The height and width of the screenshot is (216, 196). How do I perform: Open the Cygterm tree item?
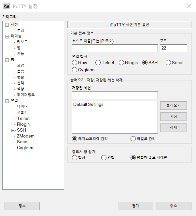tap(25, 148)
